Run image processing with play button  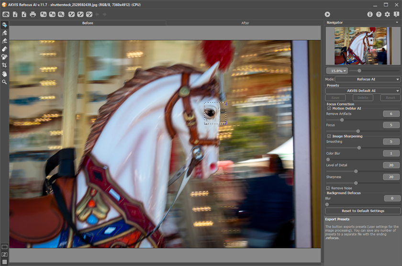327,14
